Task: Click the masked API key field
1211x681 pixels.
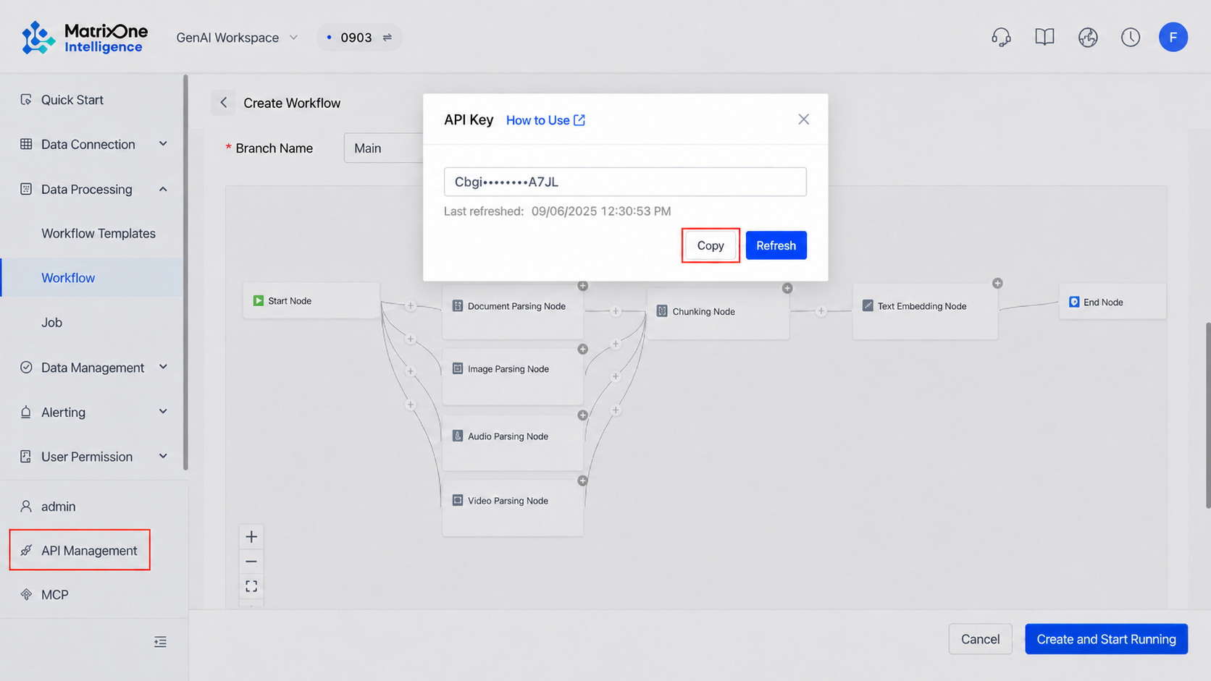Action: click(x=625, y=182)
